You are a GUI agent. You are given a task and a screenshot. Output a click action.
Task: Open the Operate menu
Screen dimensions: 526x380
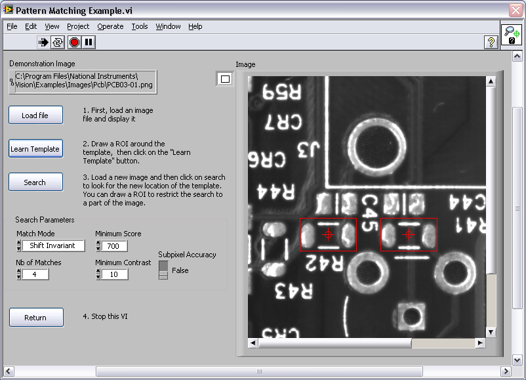[110, 26]
